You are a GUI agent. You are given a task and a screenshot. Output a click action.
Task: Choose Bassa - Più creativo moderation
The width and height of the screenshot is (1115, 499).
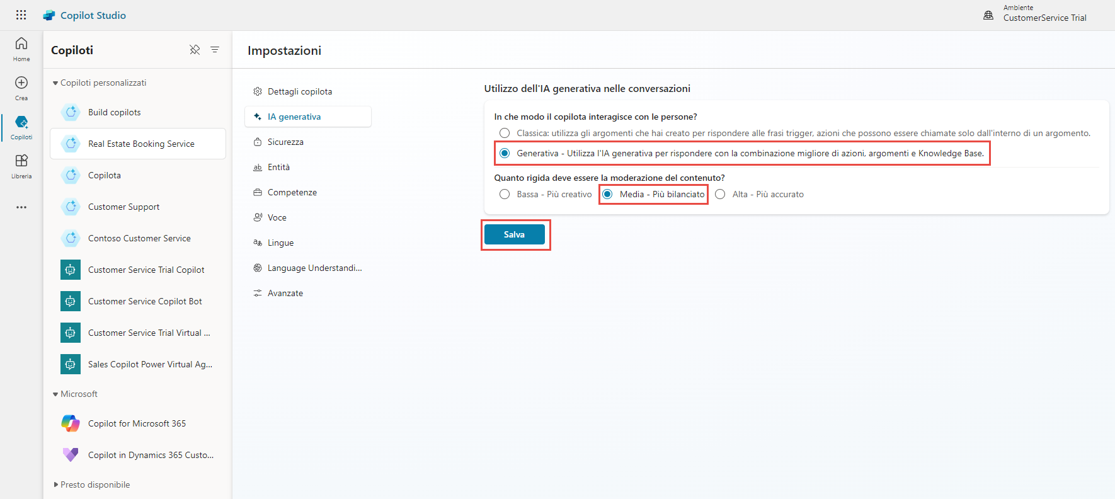[x=505, y=194]
